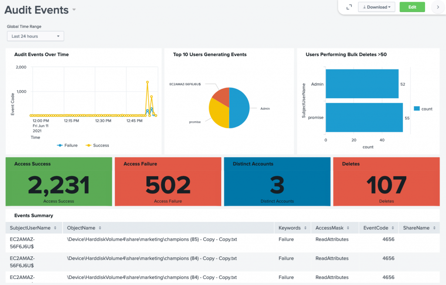Click the Access Success 2,231 panel
This screenshot has width=446, height=285.
(59, 181)
